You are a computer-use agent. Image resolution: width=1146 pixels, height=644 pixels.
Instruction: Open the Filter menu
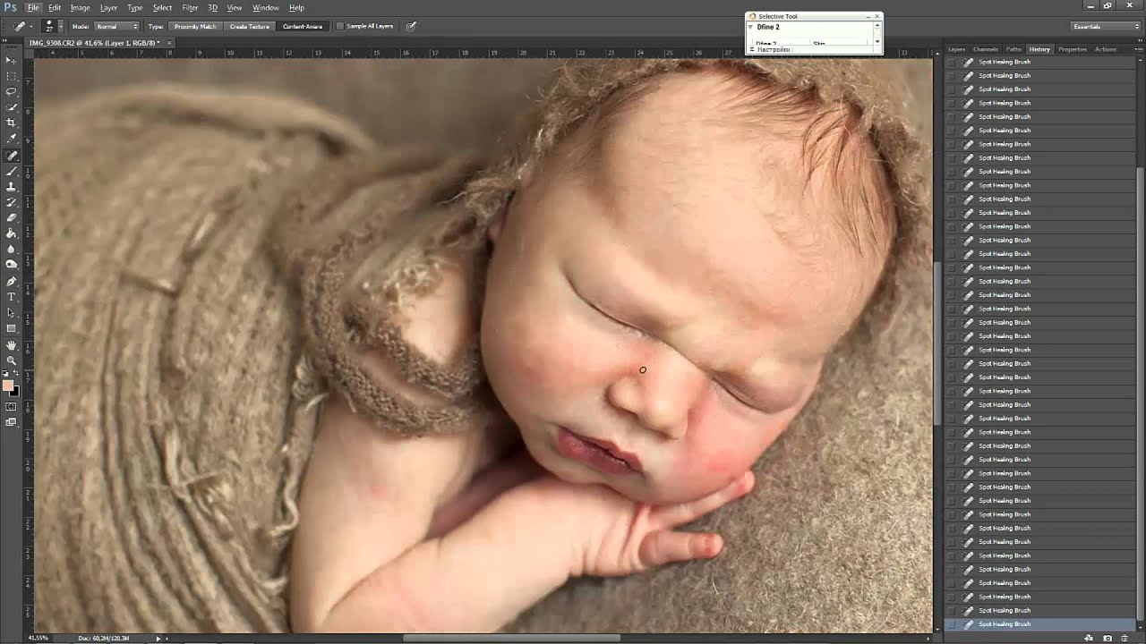coord(190,7)
